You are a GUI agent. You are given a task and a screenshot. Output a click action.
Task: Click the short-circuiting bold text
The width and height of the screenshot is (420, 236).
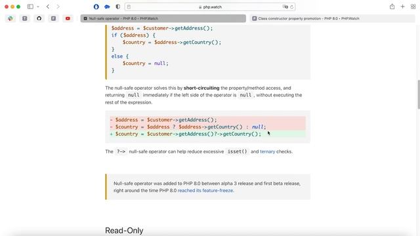[x=201, y=88]
